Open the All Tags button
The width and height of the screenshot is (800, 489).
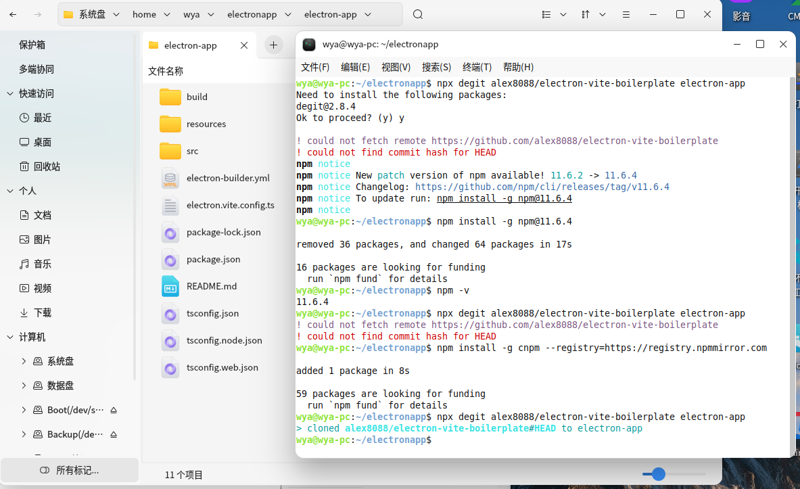click(x=70, y=470)
